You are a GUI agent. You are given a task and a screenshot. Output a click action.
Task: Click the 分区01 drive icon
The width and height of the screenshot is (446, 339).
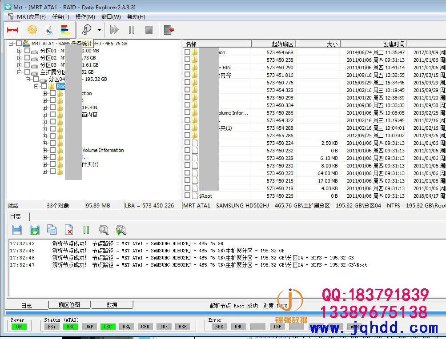click(35, 52)
